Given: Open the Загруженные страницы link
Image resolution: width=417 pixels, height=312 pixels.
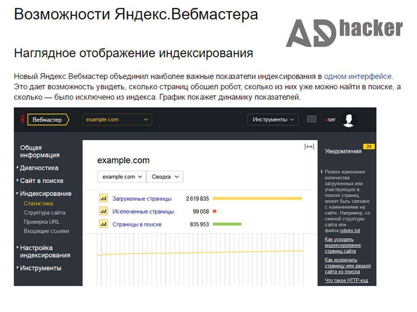Looking at the screenshot, I should (142, 199).
